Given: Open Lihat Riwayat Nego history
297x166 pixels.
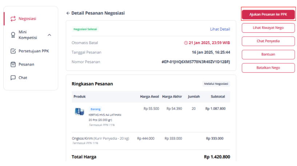Looking at the screenshot, I should pyautogui.click(x=268, y=28).
